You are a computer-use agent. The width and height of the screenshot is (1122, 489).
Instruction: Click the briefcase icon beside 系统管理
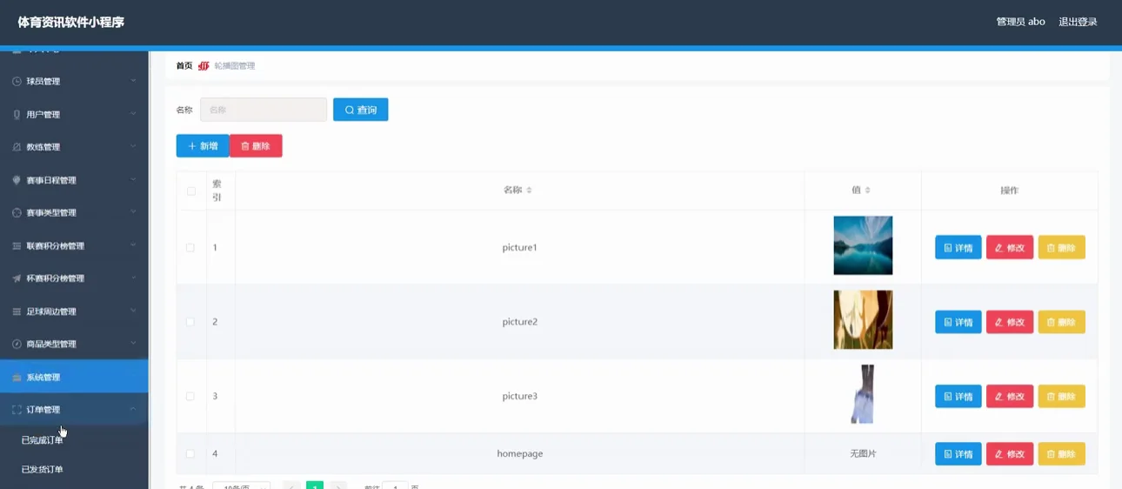pos(17,378)
